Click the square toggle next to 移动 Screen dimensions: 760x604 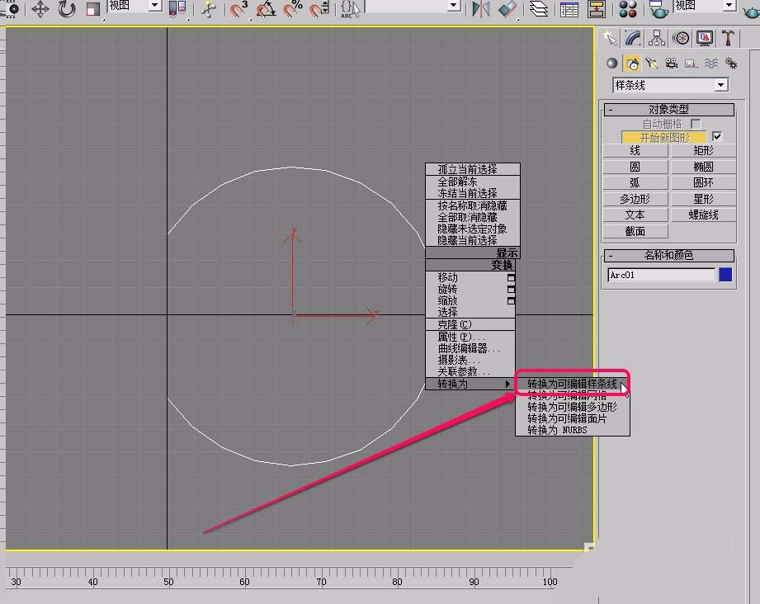511,278
